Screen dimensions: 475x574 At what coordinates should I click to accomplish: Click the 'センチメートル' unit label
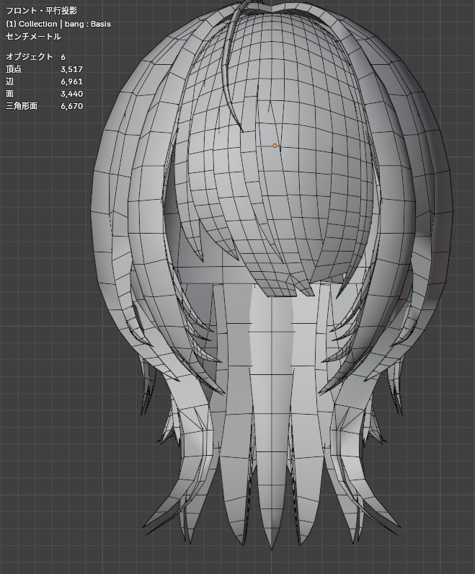click(33, 36)
